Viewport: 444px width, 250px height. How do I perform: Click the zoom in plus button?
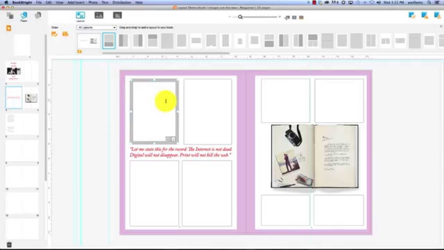click(280, 17)
